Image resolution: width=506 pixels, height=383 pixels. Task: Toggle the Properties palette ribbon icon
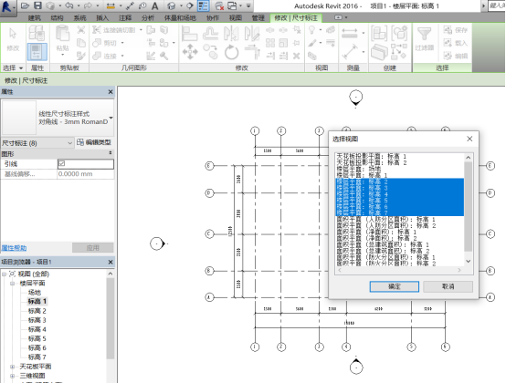pyautogui.click(x=37, y=52)
